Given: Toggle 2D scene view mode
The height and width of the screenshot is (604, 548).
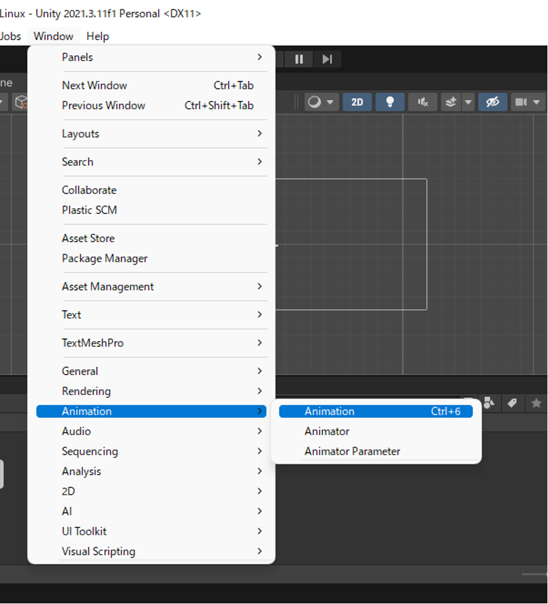Looking at the screenshot, I should (x=357, y=102).
